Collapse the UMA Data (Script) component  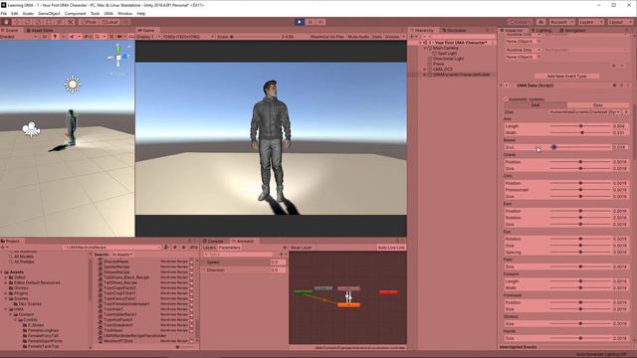(x=501, y=86)
